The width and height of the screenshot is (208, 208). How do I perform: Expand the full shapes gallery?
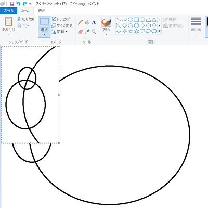pos(160,31)
